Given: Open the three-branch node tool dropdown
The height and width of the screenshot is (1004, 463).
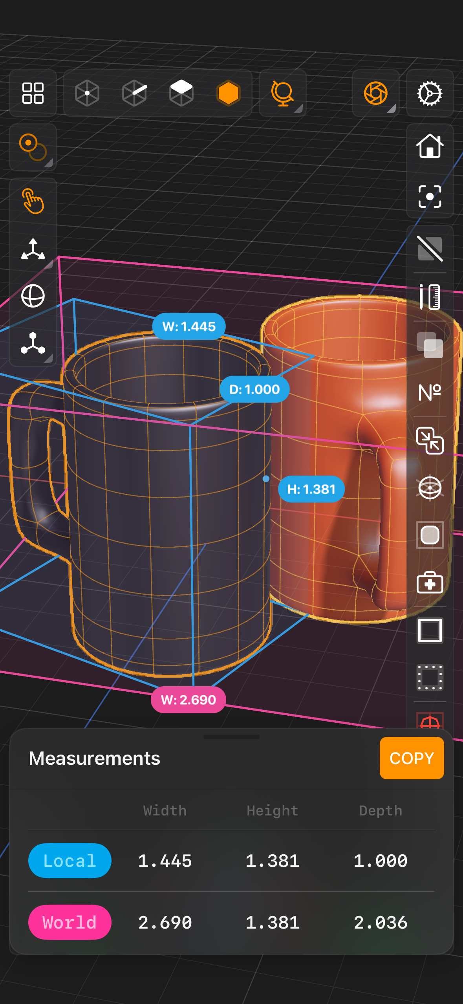Looking at the screenshot, I should (33, 343).
